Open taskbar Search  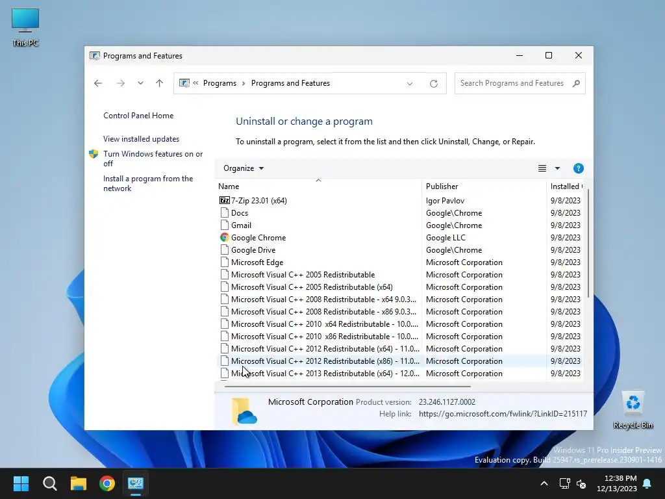pyautogui.click(x=49, y=483)
